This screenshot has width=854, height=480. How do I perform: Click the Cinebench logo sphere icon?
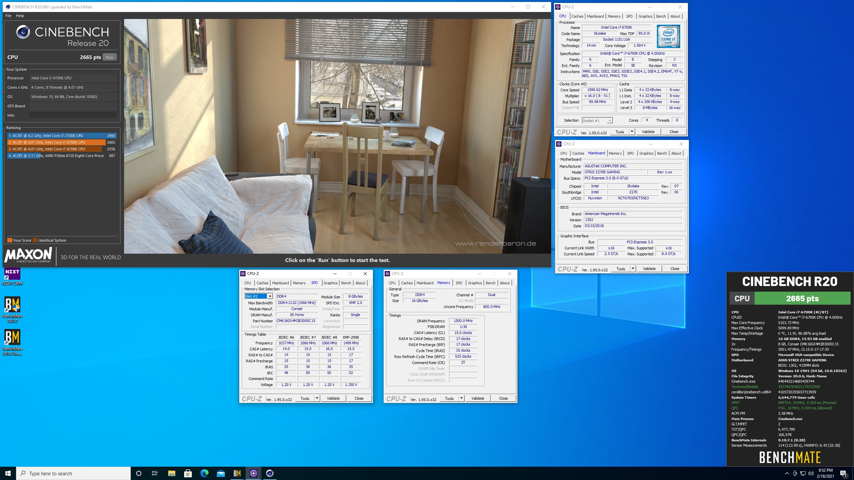pos(23,32)
